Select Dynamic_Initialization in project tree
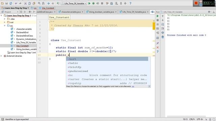 click(x=26, y=39)
